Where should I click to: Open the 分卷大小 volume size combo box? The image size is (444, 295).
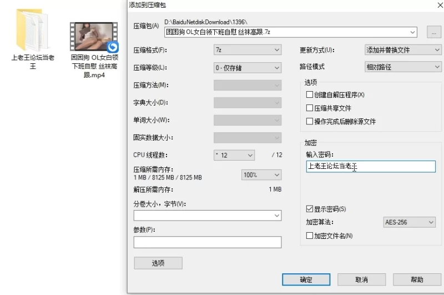click(208, 216)
